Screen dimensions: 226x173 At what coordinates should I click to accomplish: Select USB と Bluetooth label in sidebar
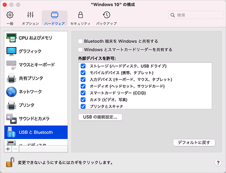(36, 132)
